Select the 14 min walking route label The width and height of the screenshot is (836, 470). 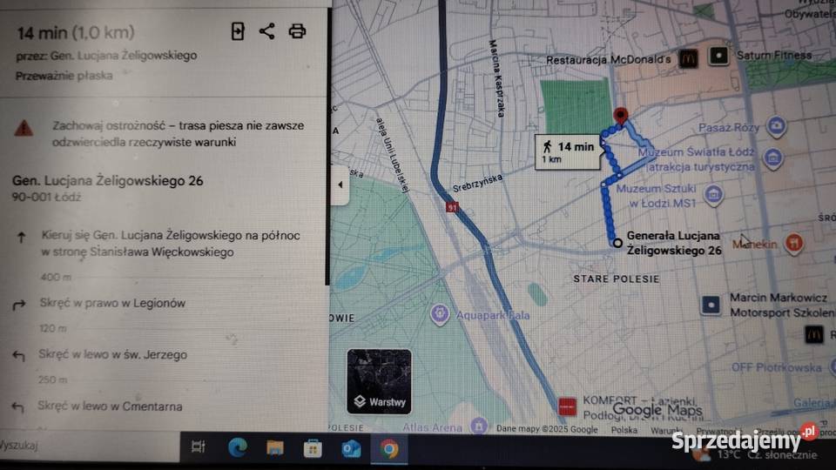[x=569, y=151]
